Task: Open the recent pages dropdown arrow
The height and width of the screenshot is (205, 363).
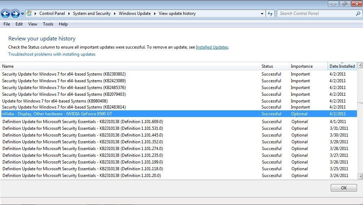Action: coord(22,14)
